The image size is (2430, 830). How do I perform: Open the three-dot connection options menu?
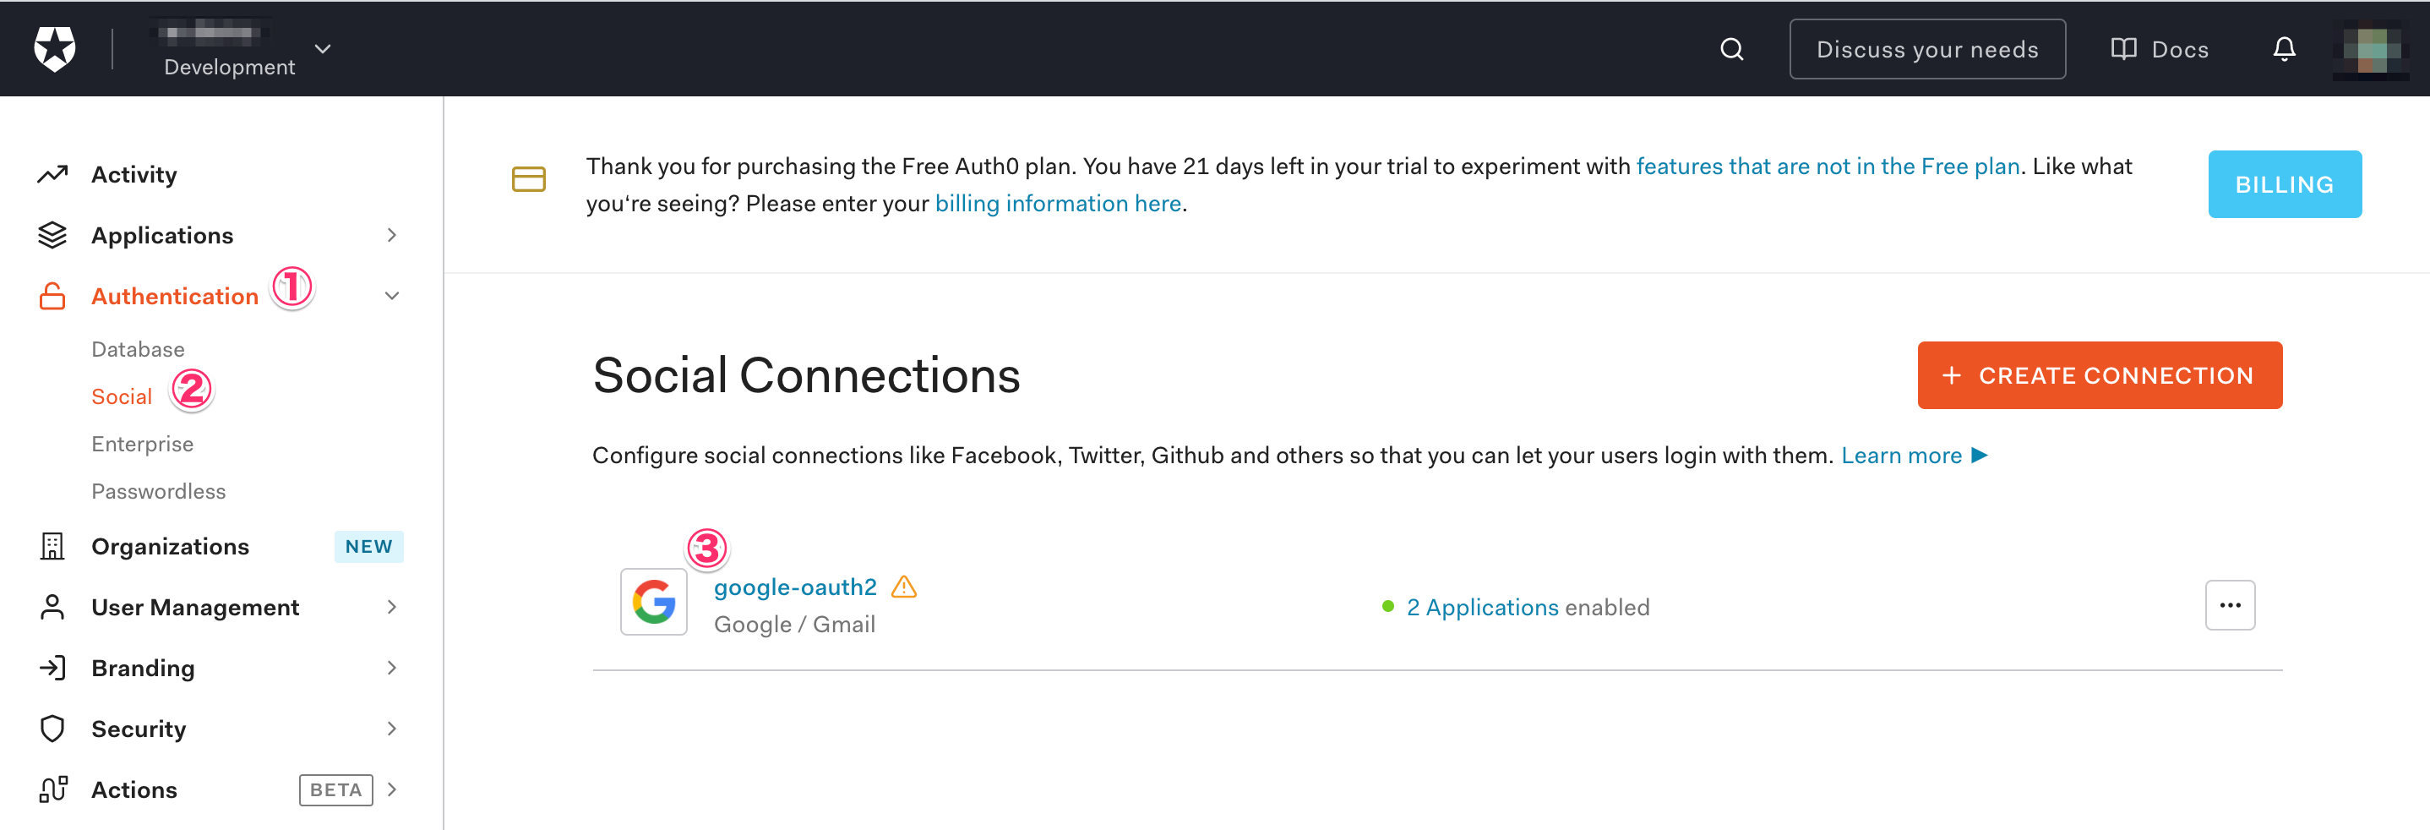click(x=2229, y=605)
